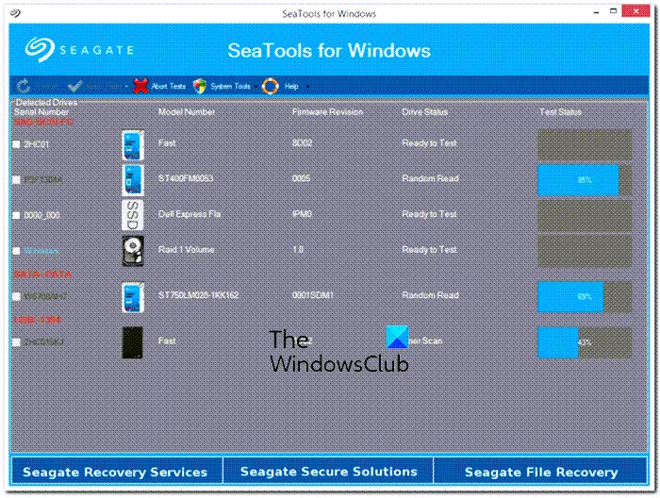Click Ready to Test status for Raid 1 Volume

coord(429,250)
